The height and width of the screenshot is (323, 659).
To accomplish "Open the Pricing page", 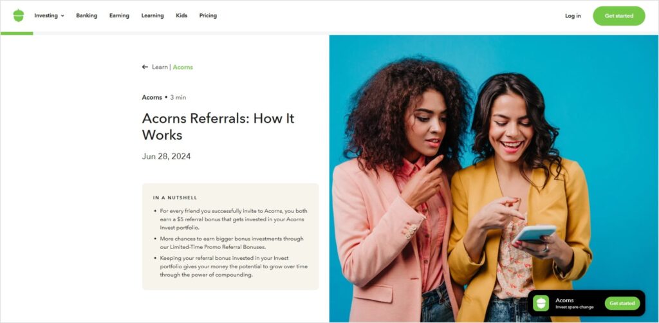I will [208, 15].
